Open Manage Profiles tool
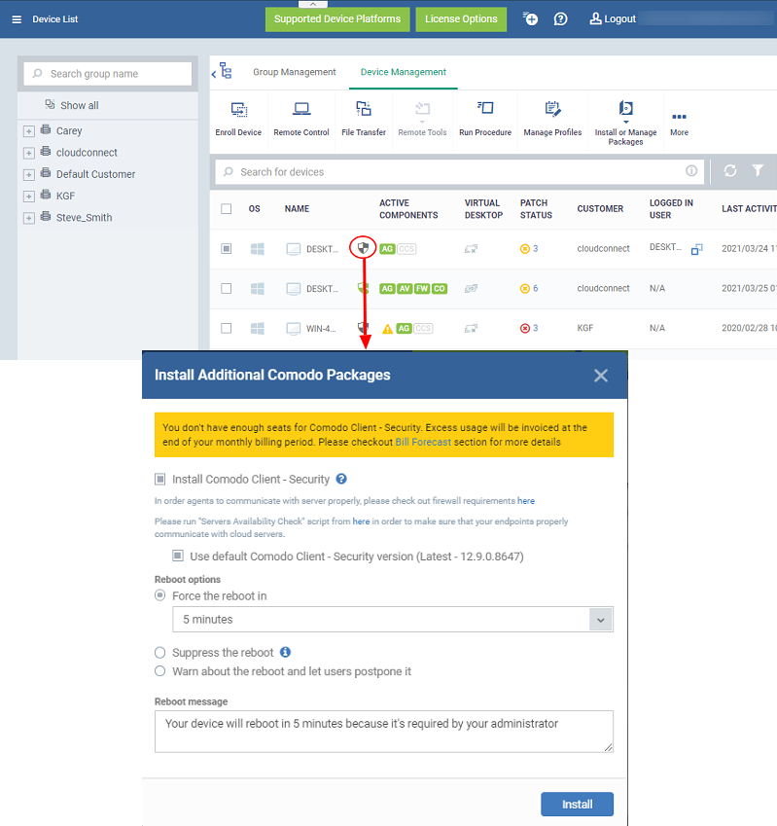This screenshot has width=777, height=826. pyautogui.click(x=552, y=119)
